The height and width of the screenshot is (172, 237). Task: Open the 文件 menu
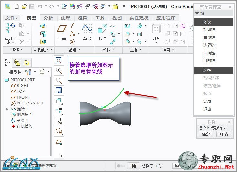[12, 18]
